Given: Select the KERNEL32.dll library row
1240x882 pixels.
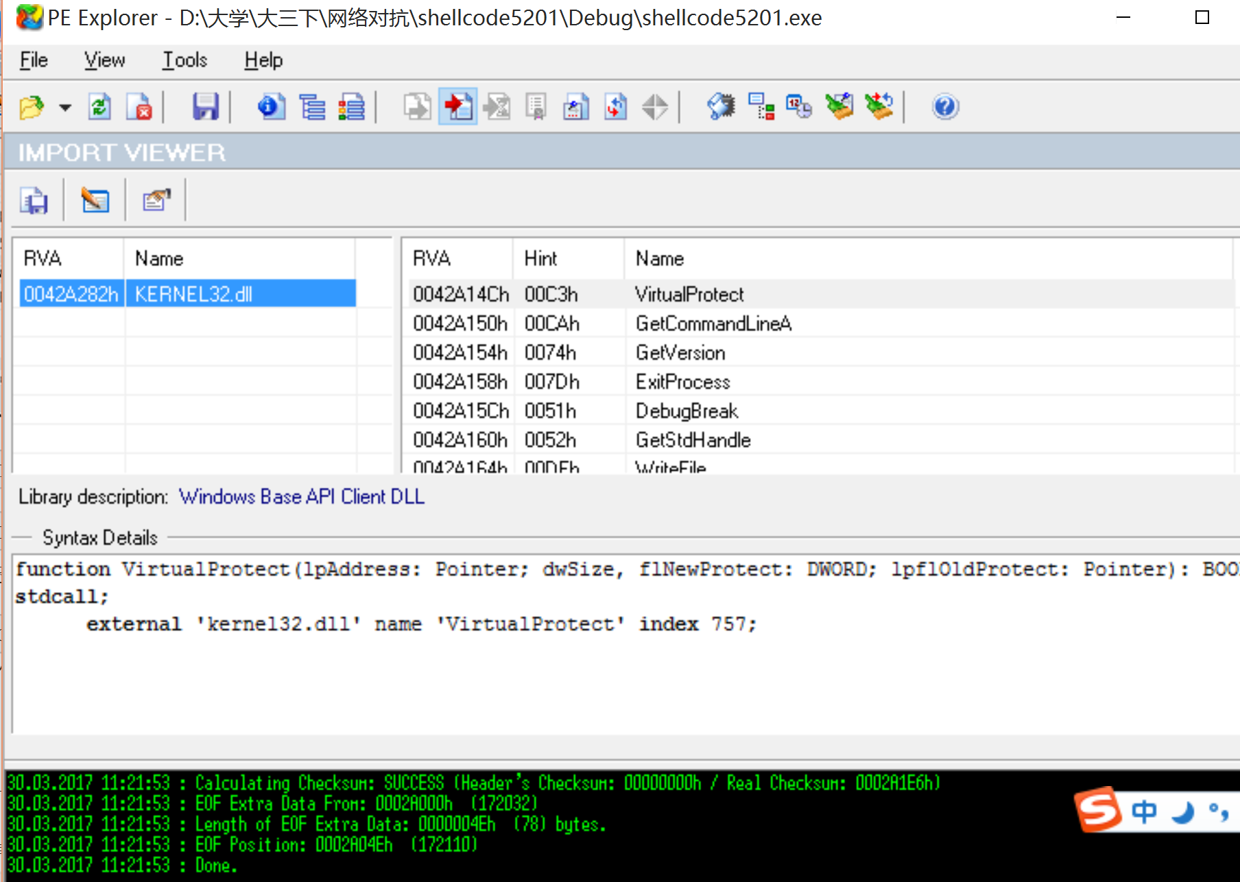Looking at the screenshot, I should click(187, 294).
